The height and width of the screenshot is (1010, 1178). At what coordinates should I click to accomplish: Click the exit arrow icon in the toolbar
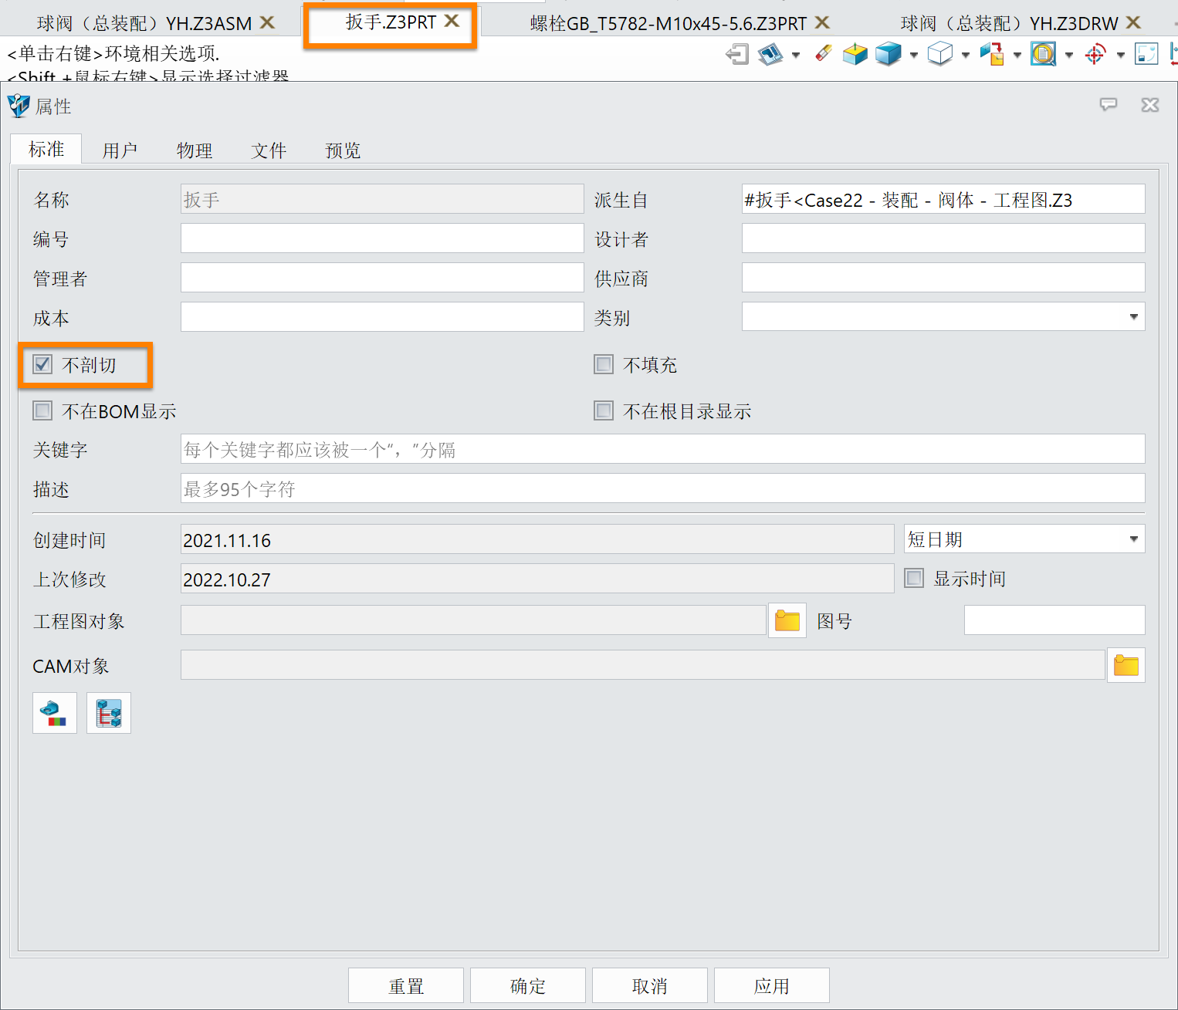pos(737,54)
